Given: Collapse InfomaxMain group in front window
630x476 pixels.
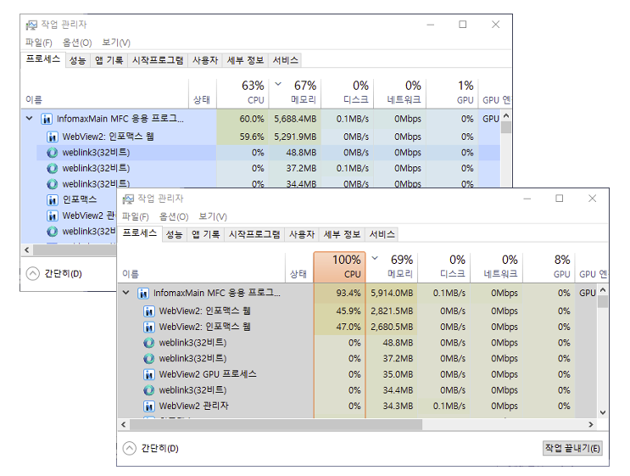Looking at the screenshot, I should pyautogui.click(x=126, y=293).
